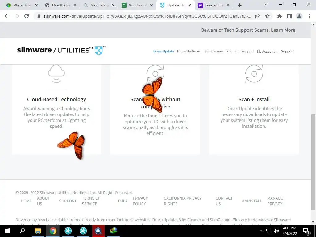
Task: Click the tab search chevron
Action: point(266,4)
